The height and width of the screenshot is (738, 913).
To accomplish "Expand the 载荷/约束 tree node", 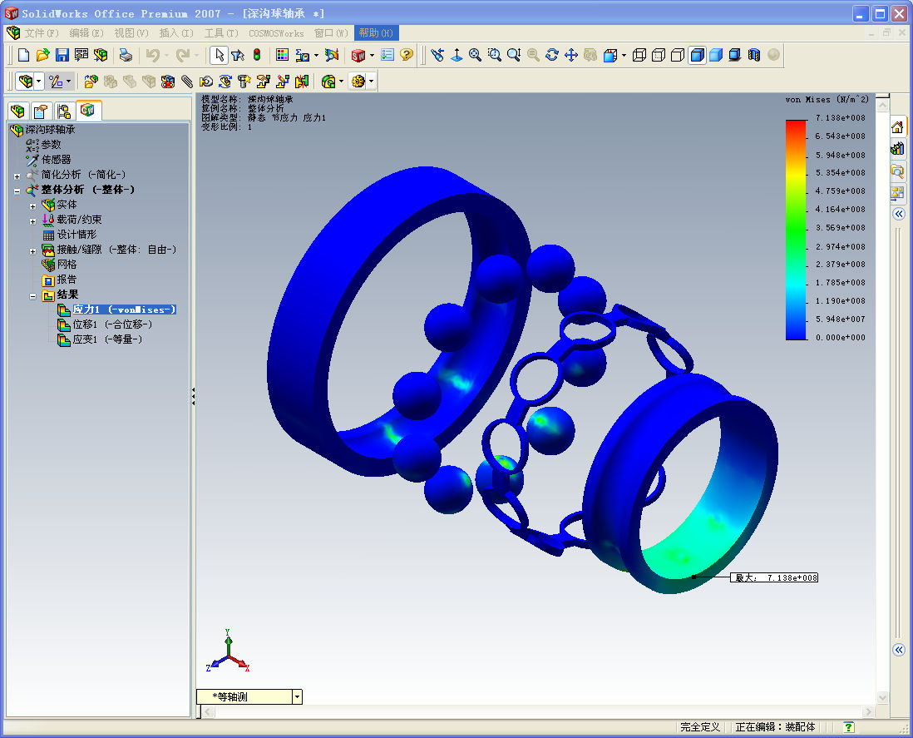I will tap(32, 221).
